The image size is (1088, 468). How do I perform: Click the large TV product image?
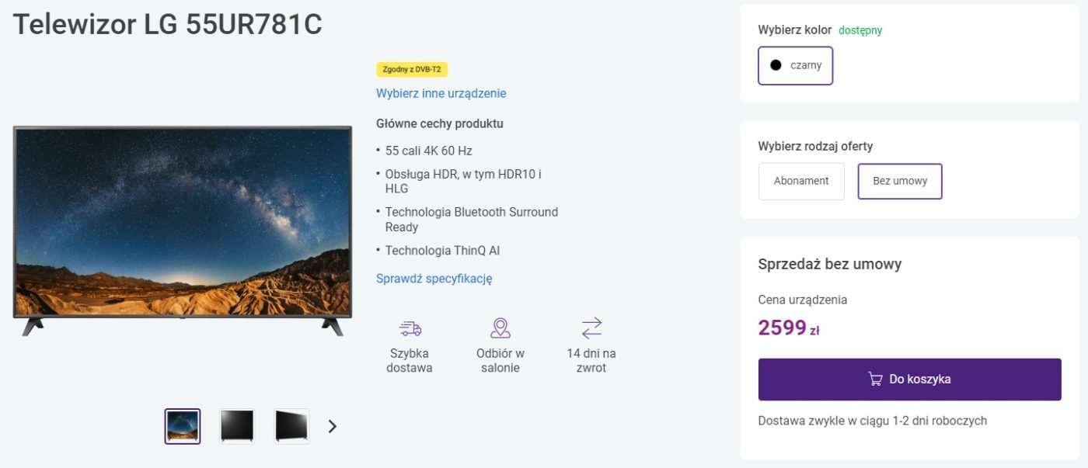coord(183,231)
